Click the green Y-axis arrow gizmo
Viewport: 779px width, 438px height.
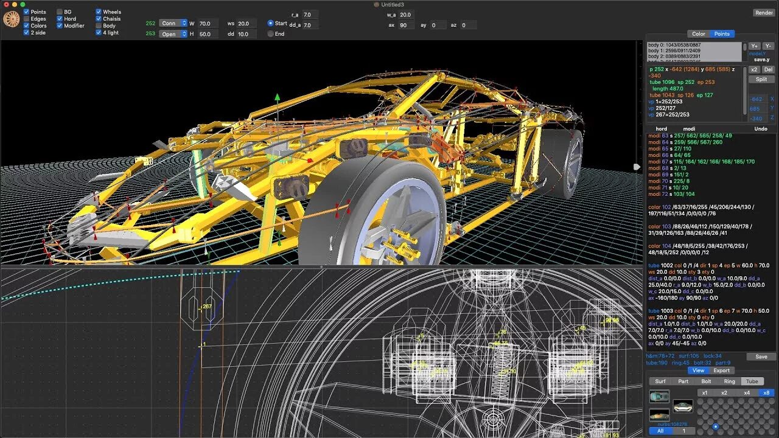tap(278, 97)
